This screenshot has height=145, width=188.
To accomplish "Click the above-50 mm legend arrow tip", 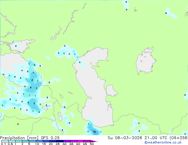I will (x=94, y=141).
